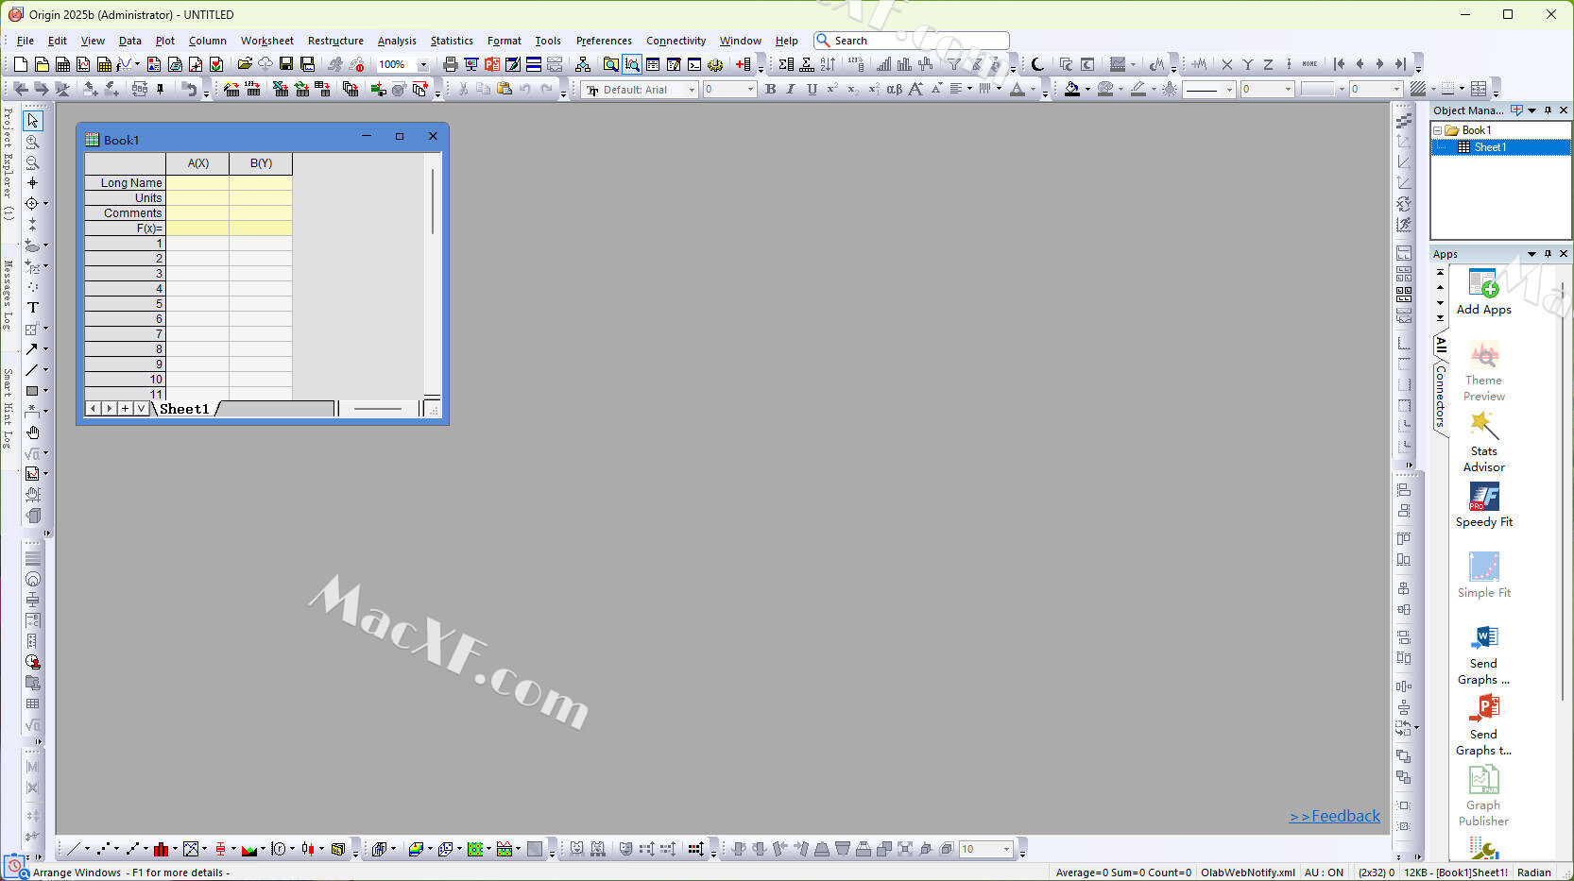Toggle Italic formatting
The width and height of the screenshot is (1574, 881).
[791, 90]
